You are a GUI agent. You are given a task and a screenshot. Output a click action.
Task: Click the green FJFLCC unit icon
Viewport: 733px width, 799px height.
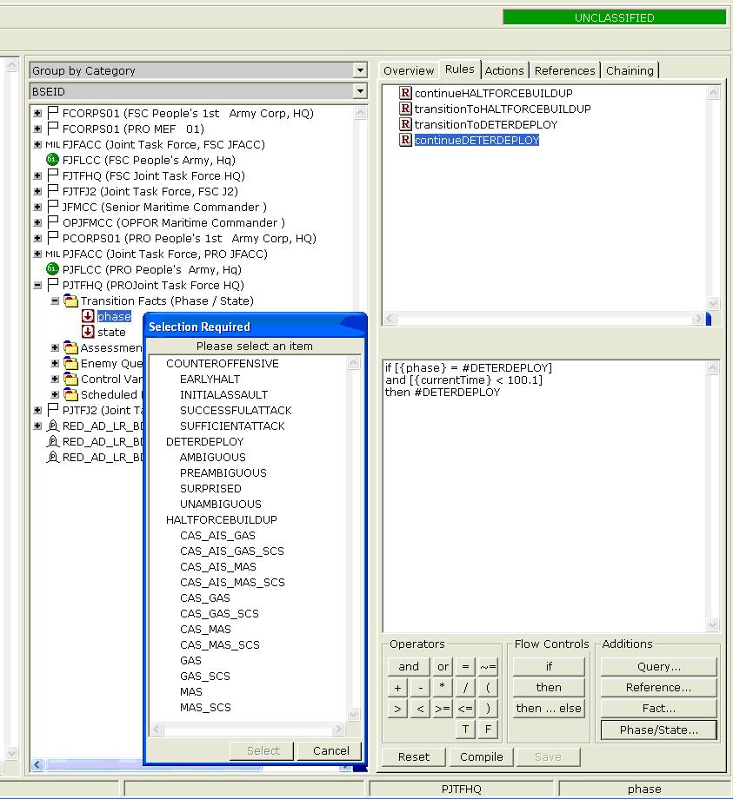(x=52, y=160)
